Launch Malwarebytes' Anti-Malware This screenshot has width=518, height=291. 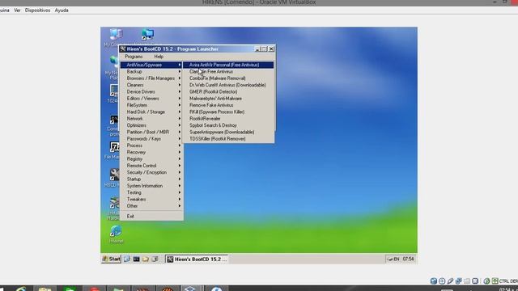point(228,99)
